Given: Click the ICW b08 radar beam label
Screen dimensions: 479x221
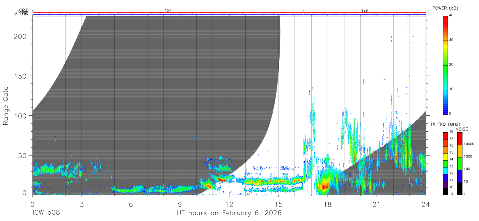Looking at the screenshot, I should tap(46, 213).
